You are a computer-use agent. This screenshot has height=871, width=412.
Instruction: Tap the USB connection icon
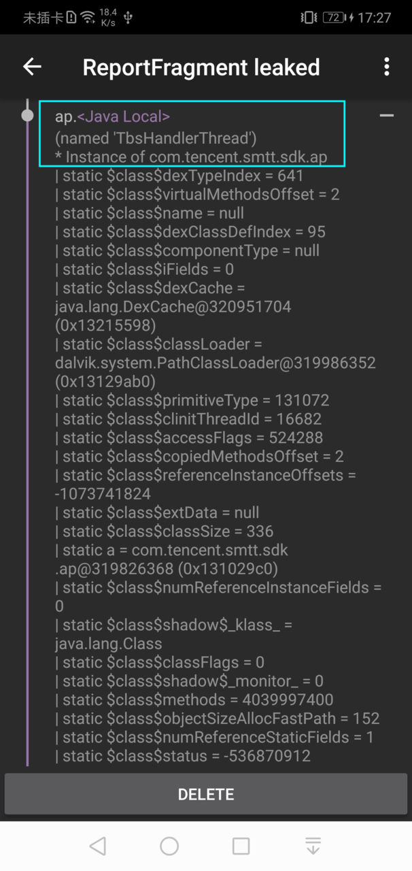click(128, 18)
